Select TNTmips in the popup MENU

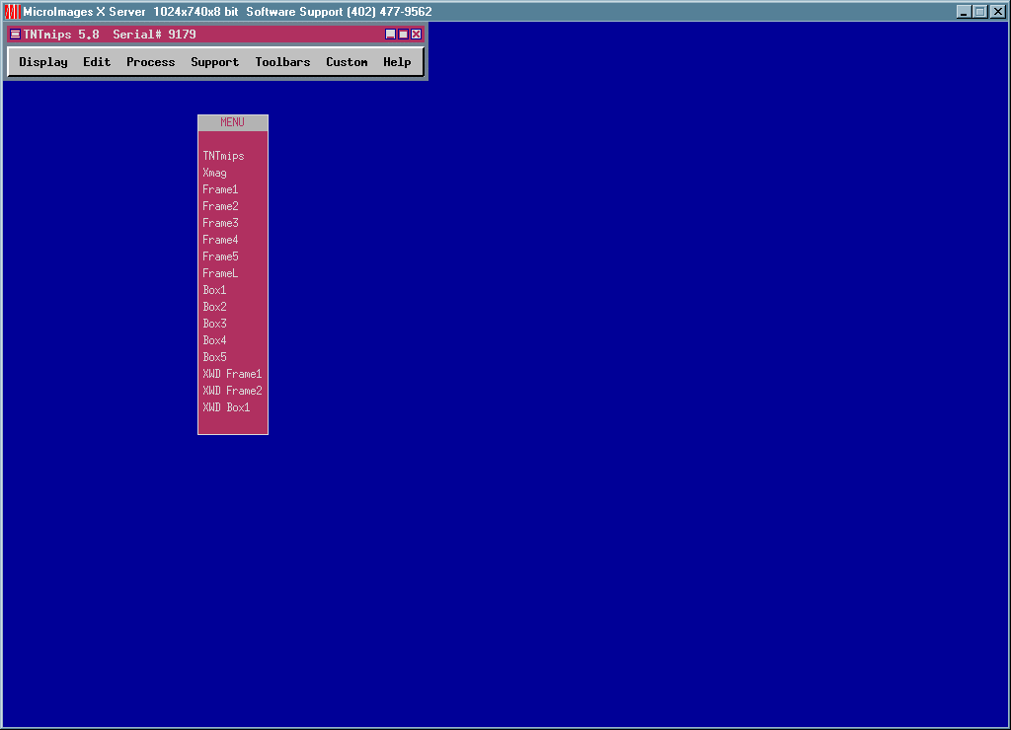[223, 156]
